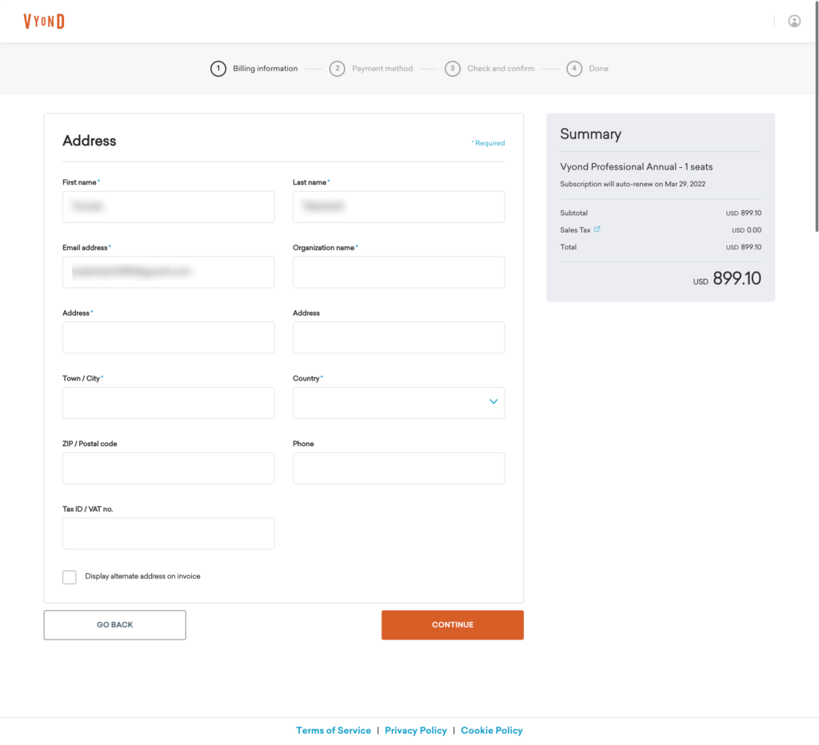Open the Country selection field
The image size is (819, 745).
[398, 403]
